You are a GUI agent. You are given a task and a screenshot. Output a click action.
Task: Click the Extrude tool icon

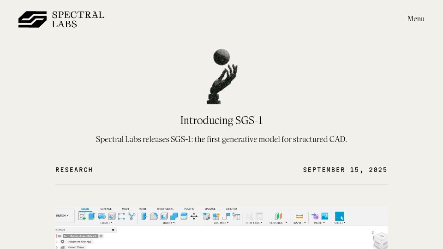[x=92, y=216]
